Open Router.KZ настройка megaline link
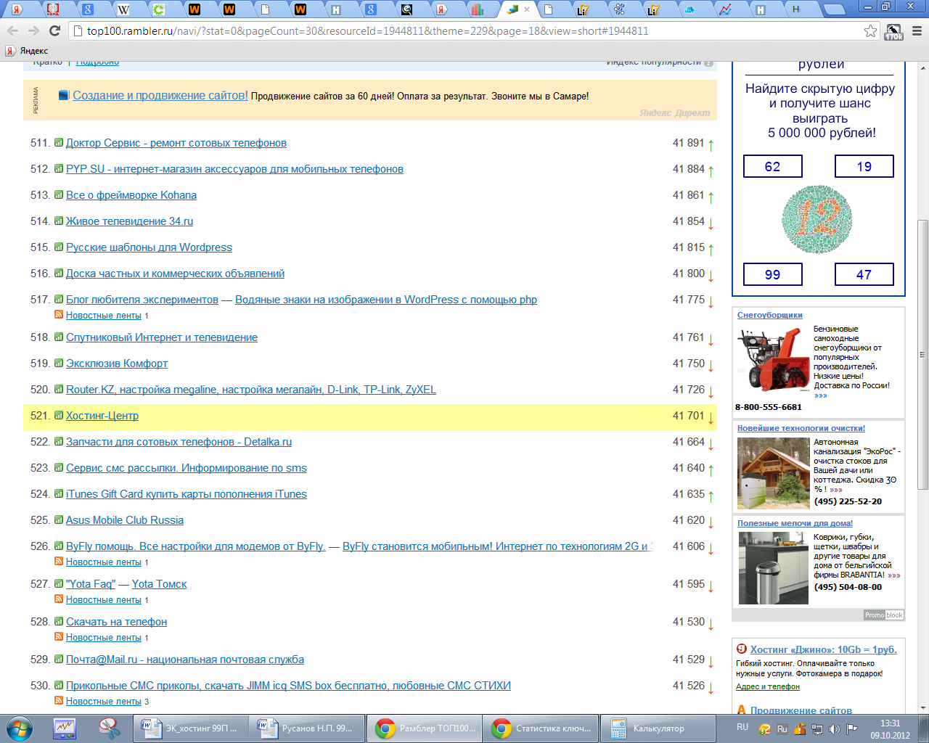This screenshot has width=929, height=743. (x=251, y=390)
